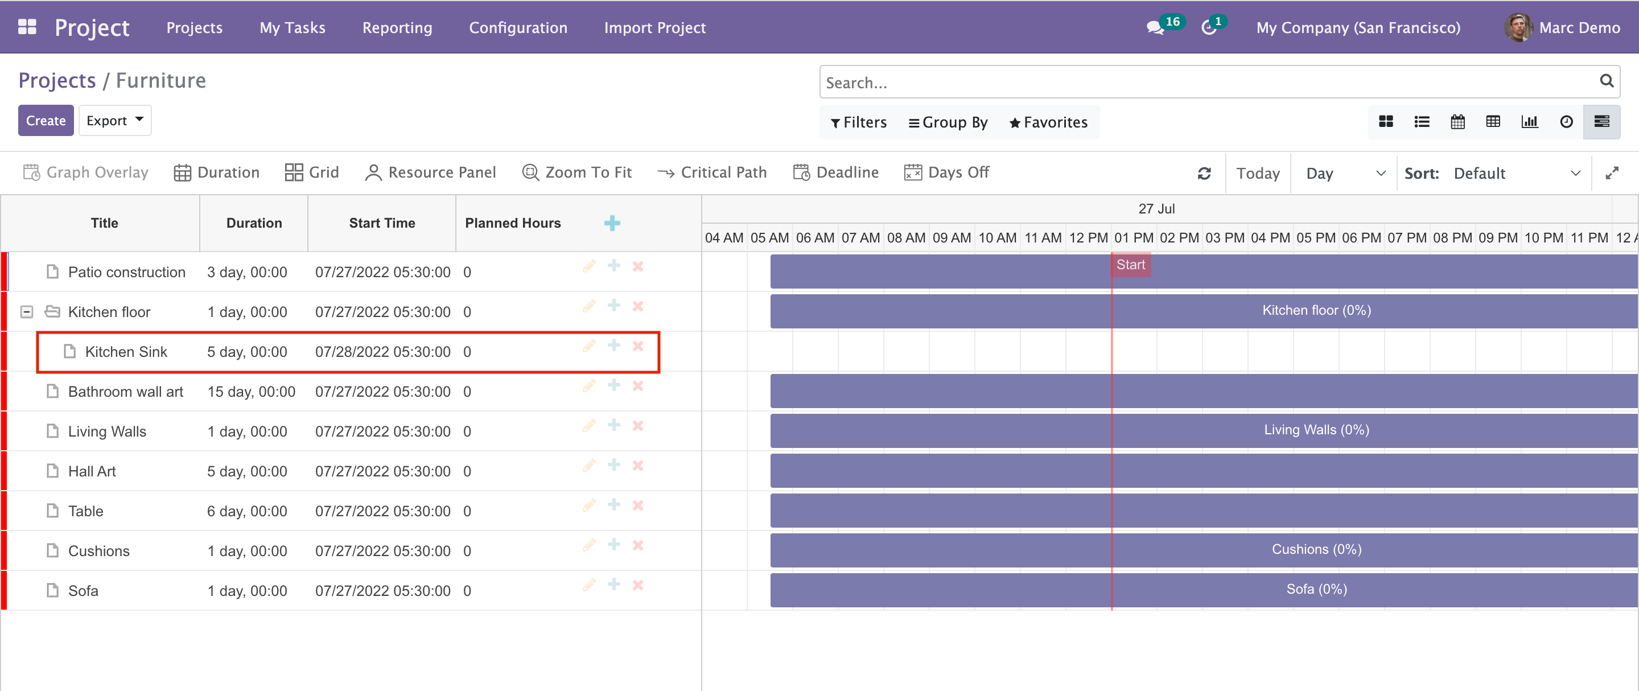This screenshot has height=691, width=1639.
Task: Delete the Kitchen Sink task row
Action: click(637, 346)
